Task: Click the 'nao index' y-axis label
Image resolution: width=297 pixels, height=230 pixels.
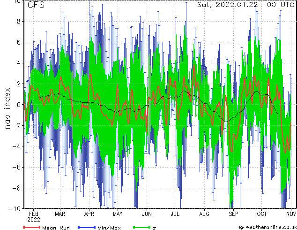Action: click(x=7, y=108)
